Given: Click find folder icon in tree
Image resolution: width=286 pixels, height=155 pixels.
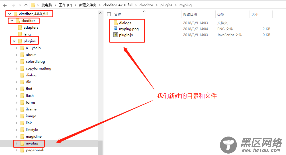Looking at the screenshot, I should [22, 89].
